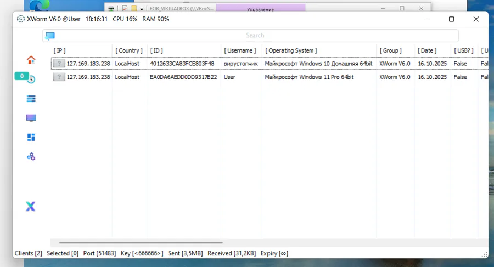The width and height of the screenshot is (494, 267).
Task: Click USB False value in Windows 10 row
Action: (461, 64)
